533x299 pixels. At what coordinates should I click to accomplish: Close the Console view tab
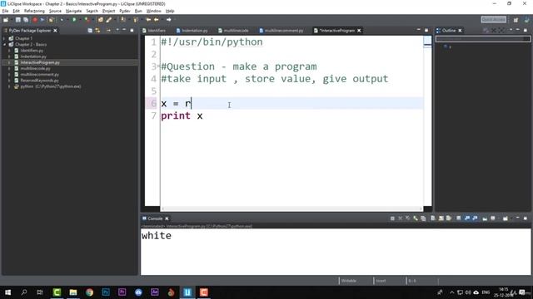point(167,218)
